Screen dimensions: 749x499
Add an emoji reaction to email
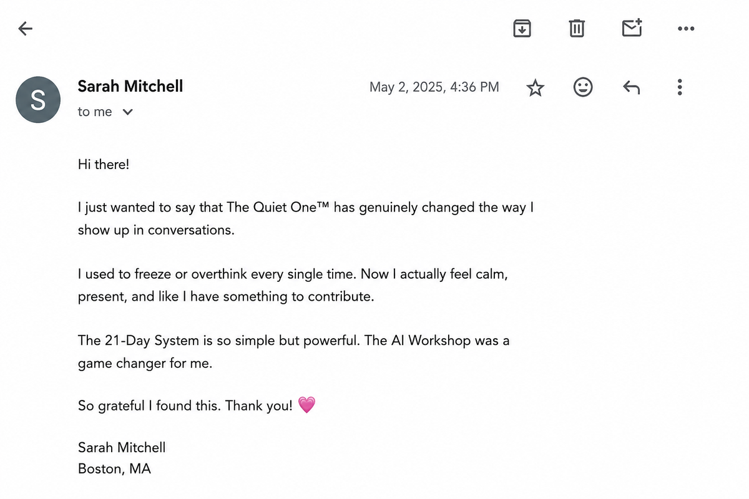[583, 87]
